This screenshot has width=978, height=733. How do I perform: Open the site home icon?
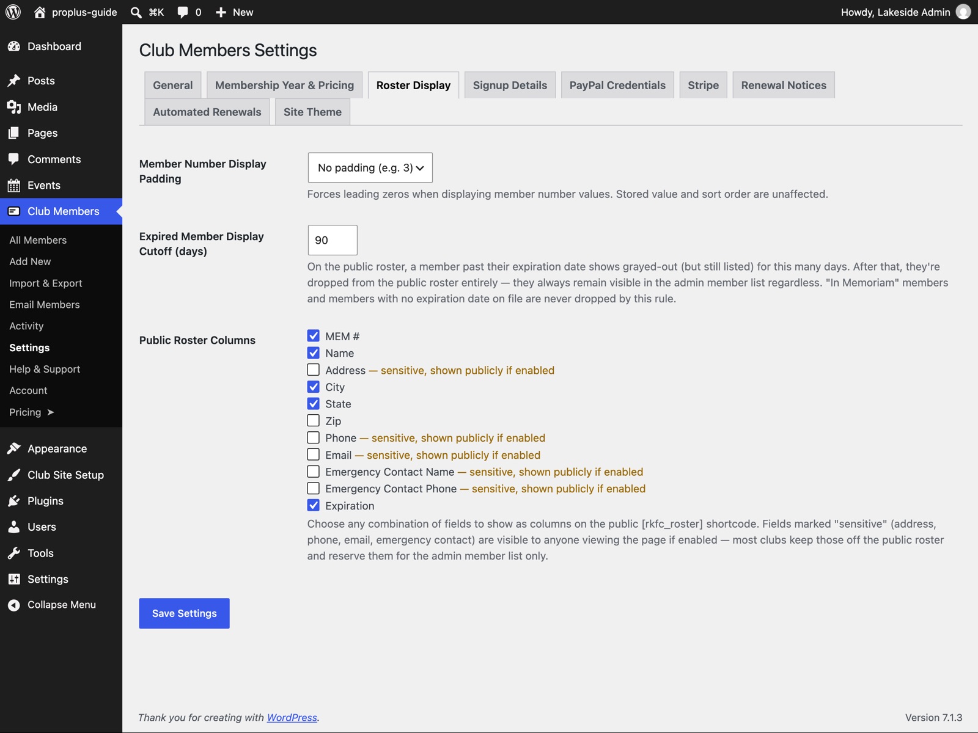pos(40,12)
